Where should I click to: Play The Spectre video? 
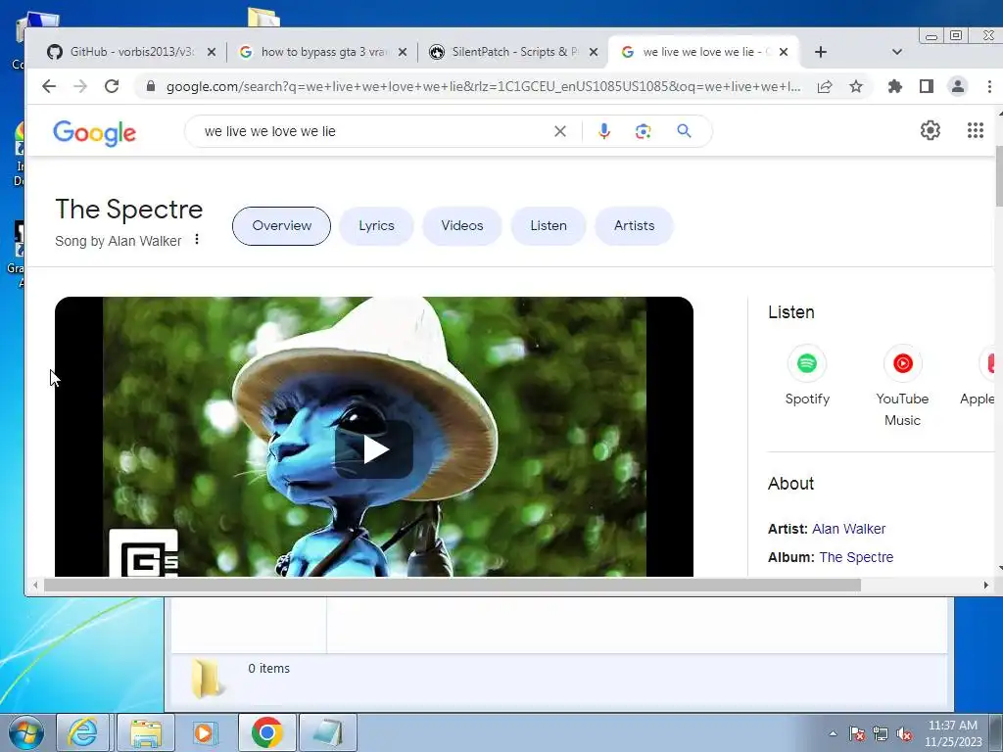[x=374, y=449]
